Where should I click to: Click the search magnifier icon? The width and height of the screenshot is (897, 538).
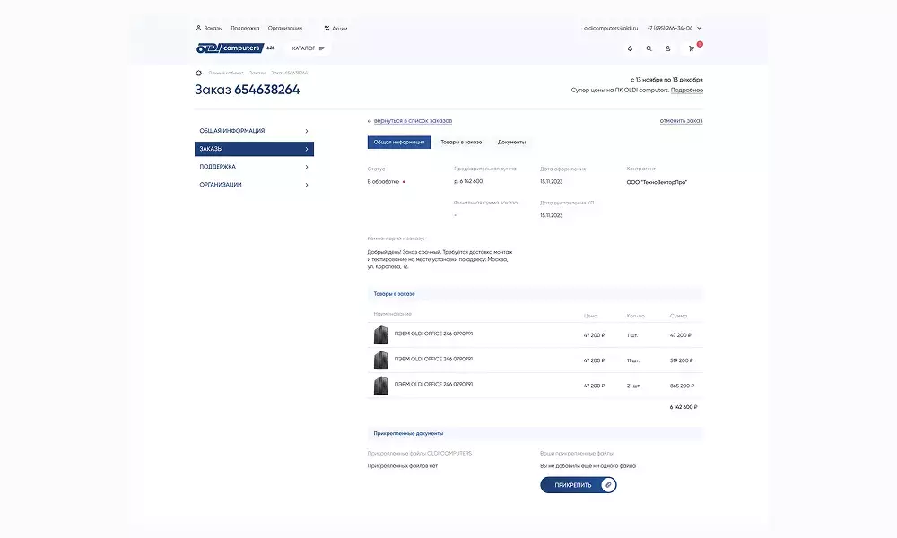[649, 48]
